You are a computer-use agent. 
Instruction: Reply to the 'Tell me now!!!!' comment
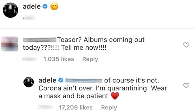90,59
